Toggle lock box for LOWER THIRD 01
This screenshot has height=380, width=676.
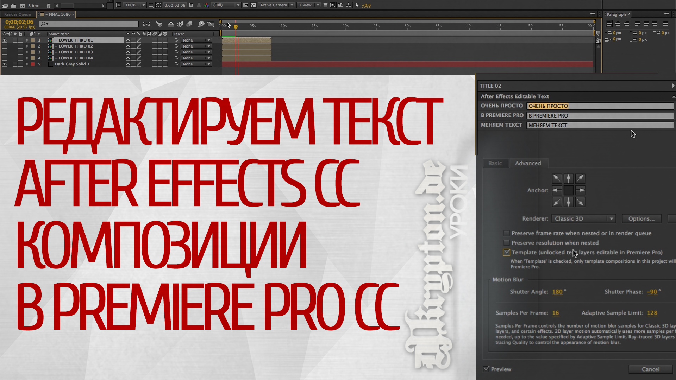(x=20, y=40)
